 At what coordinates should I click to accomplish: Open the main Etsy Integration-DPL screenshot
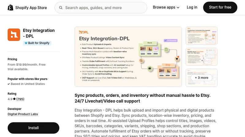128,57
